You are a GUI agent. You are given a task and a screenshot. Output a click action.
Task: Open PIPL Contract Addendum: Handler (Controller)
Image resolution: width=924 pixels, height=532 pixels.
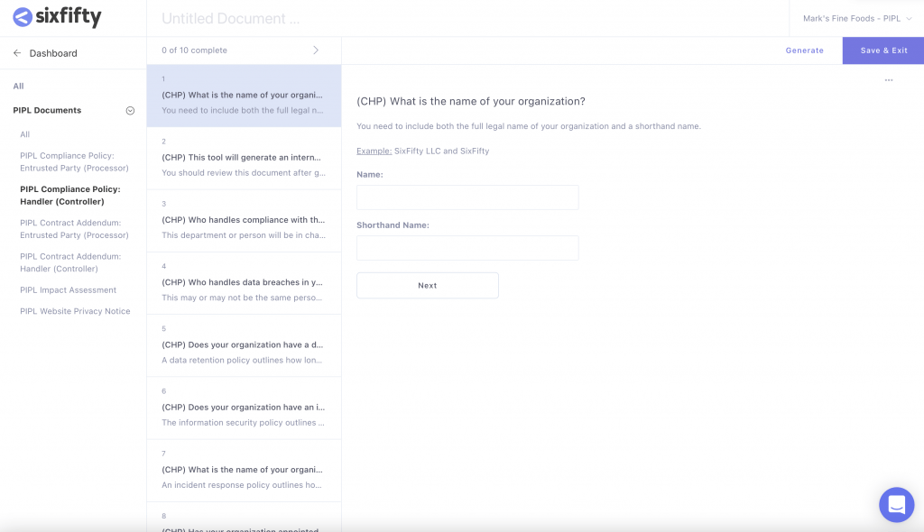pos(70,262)
